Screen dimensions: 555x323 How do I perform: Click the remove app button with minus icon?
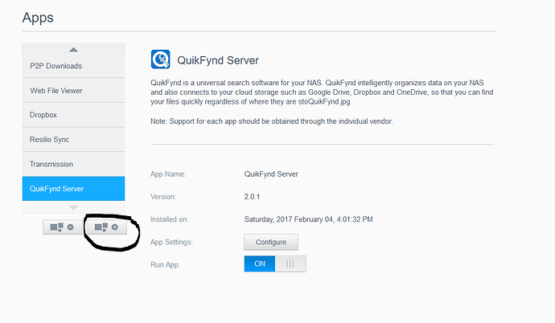(x=62, y=227)
